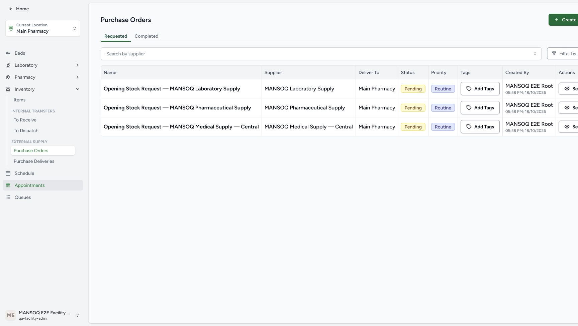Open Beds in the sidebar
This screenshot has width=578, height=326.
(x=43, y=53)
